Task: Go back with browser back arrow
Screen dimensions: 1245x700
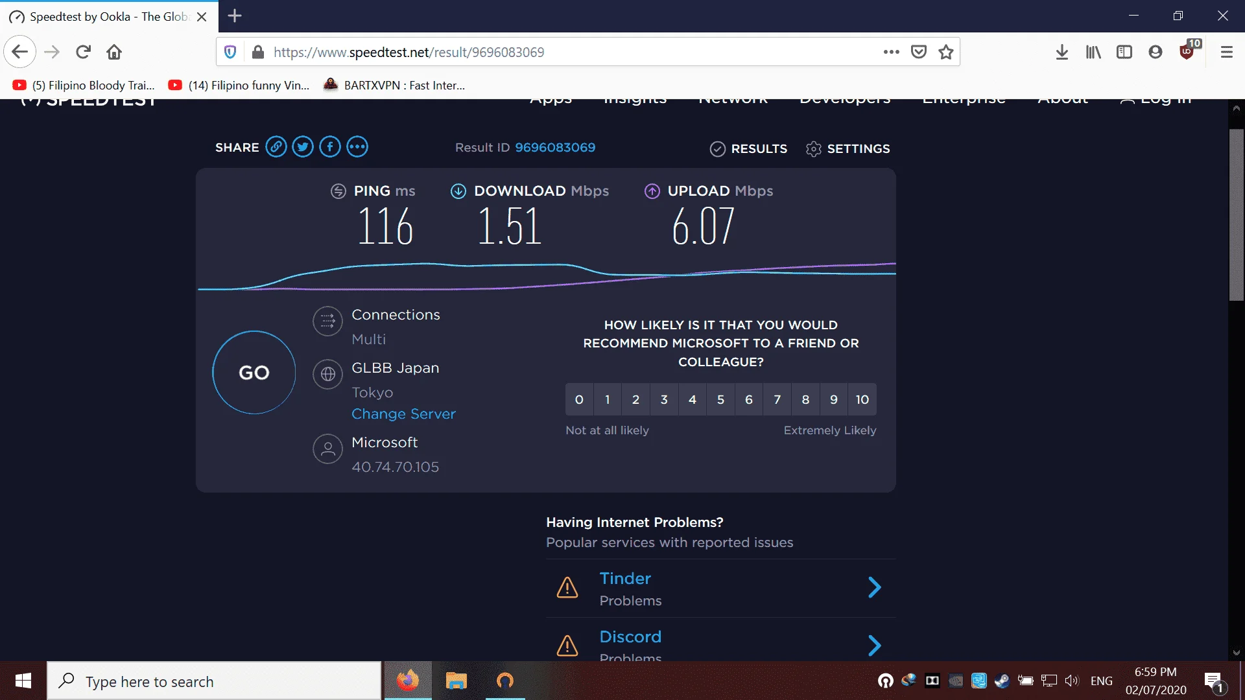Action: 19,52
